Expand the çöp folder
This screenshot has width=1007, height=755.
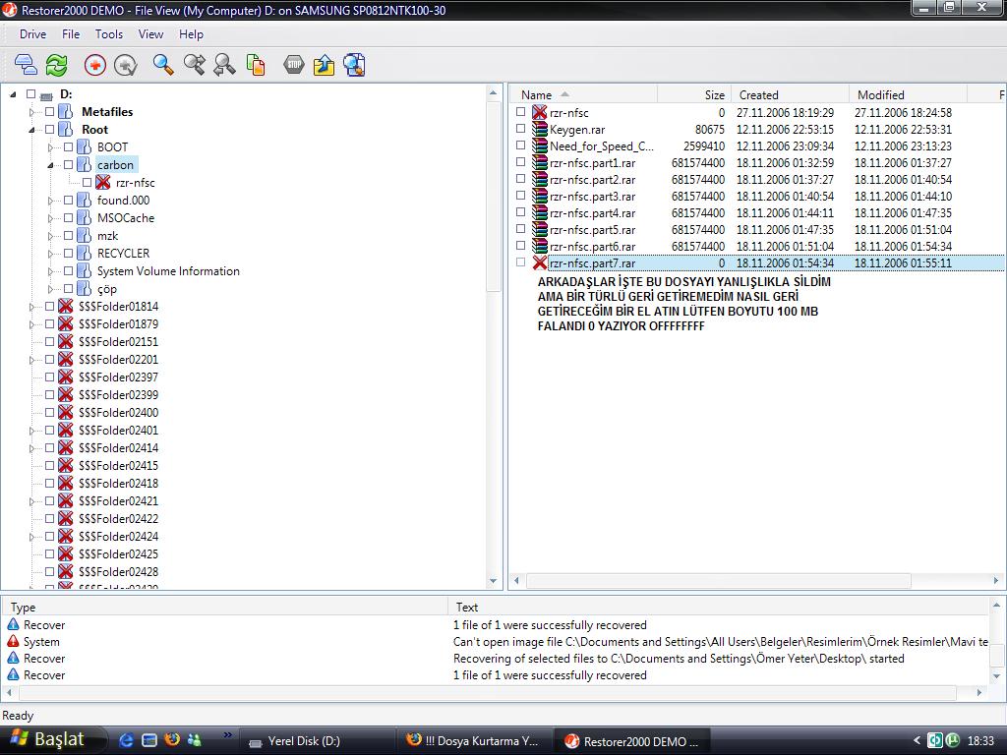[x=51, y=289]
